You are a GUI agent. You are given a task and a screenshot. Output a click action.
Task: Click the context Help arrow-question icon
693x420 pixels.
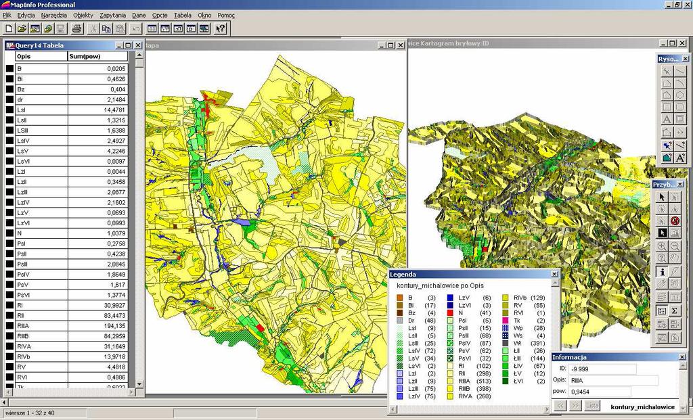220,28
